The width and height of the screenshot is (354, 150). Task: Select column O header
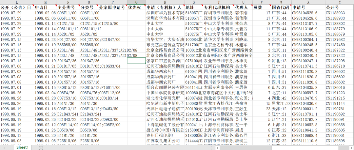coord(89,2)
